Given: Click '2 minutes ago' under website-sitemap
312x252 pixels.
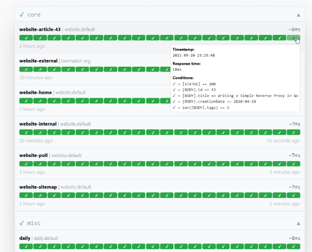Looking at the screenshot, I should pos(285,204).
